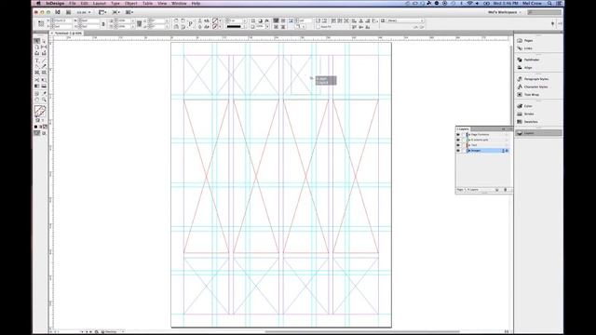Open the File menu
596x335 pixels.
73,3
